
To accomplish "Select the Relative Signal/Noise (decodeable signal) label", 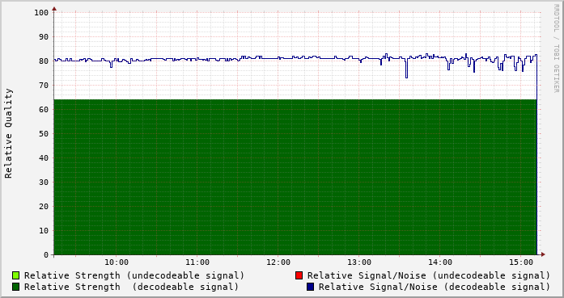I will [435, 287].
